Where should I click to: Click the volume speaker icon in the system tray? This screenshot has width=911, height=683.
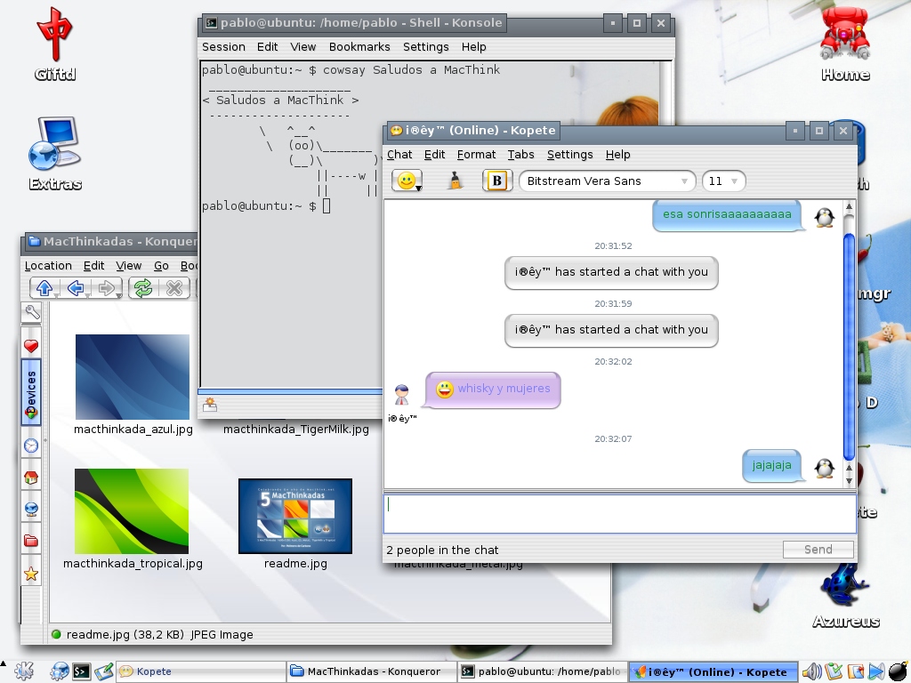pyautogui.click(x=811, y=672)
